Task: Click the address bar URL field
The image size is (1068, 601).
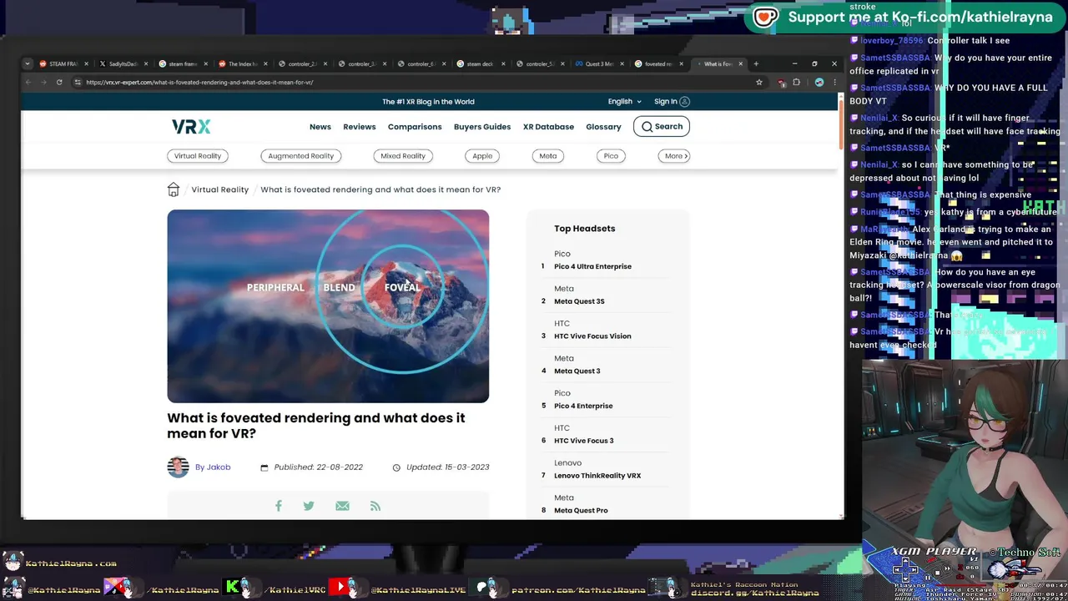Action: 417,83
